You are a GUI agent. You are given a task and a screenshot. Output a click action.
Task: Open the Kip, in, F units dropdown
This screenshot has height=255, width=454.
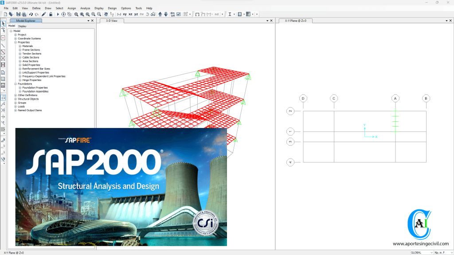(443, 252)
